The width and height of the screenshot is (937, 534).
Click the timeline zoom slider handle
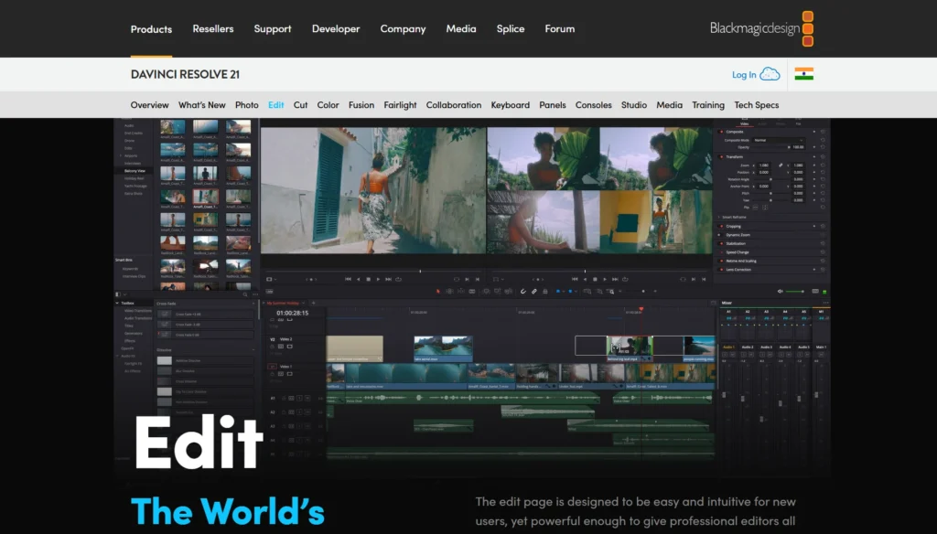[x=643, y=292]
